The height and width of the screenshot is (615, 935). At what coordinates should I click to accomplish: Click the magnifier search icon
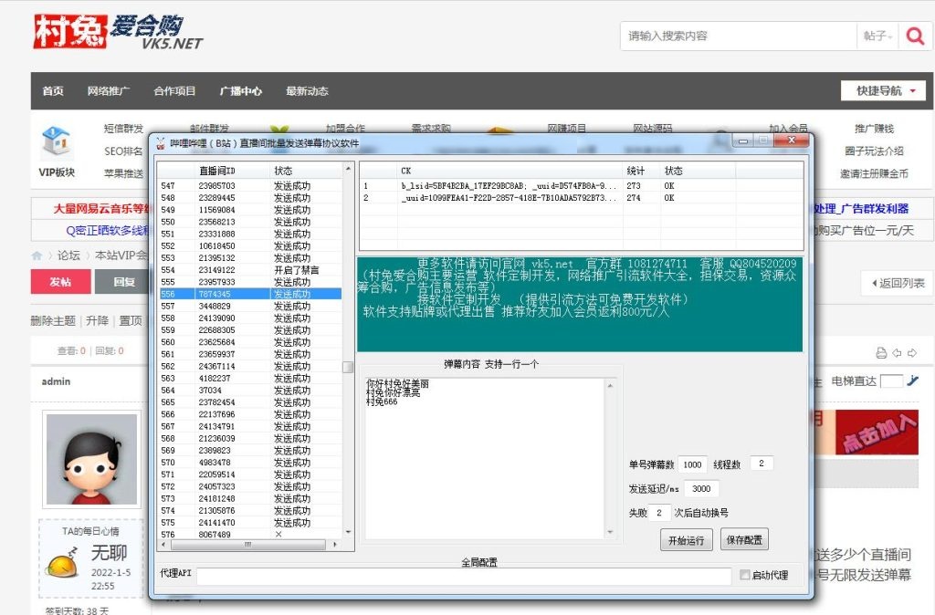tap(913, 36)
